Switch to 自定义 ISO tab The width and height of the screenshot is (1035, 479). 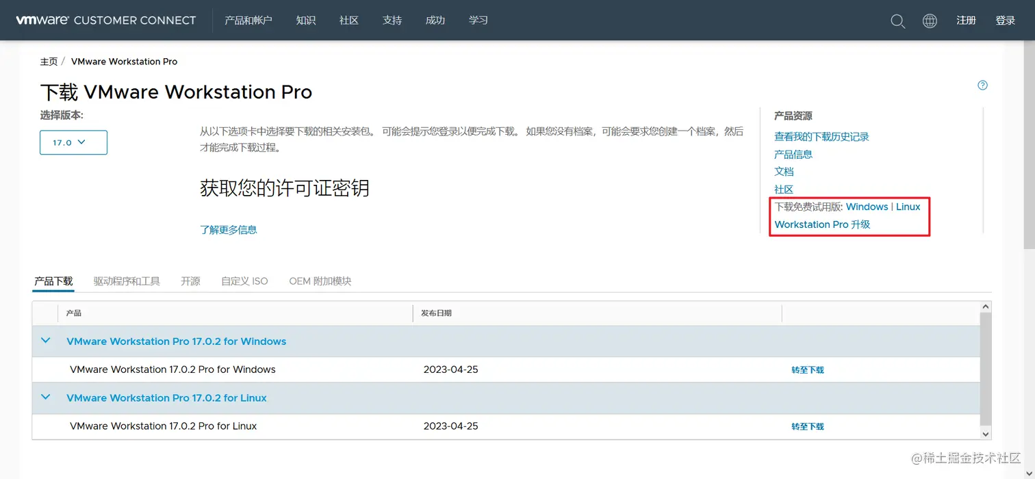[x=244, y=281]
